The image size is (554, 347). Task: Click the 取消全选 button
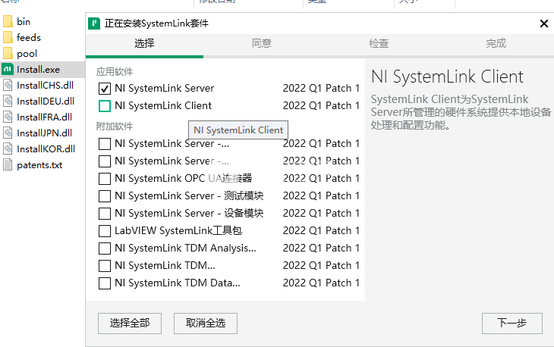point(206,324)
